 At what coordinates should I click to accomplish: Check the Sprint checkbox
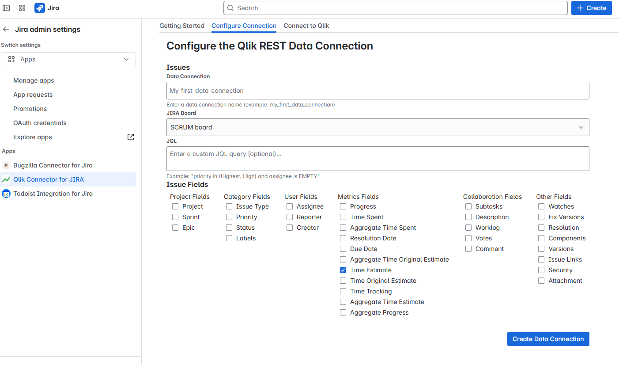coord(175,217)
